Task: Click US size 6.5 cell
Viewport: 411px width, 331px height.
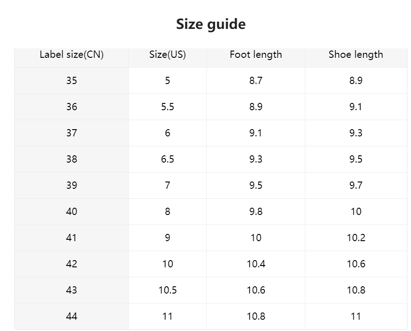Action: (x=168, y=159)
